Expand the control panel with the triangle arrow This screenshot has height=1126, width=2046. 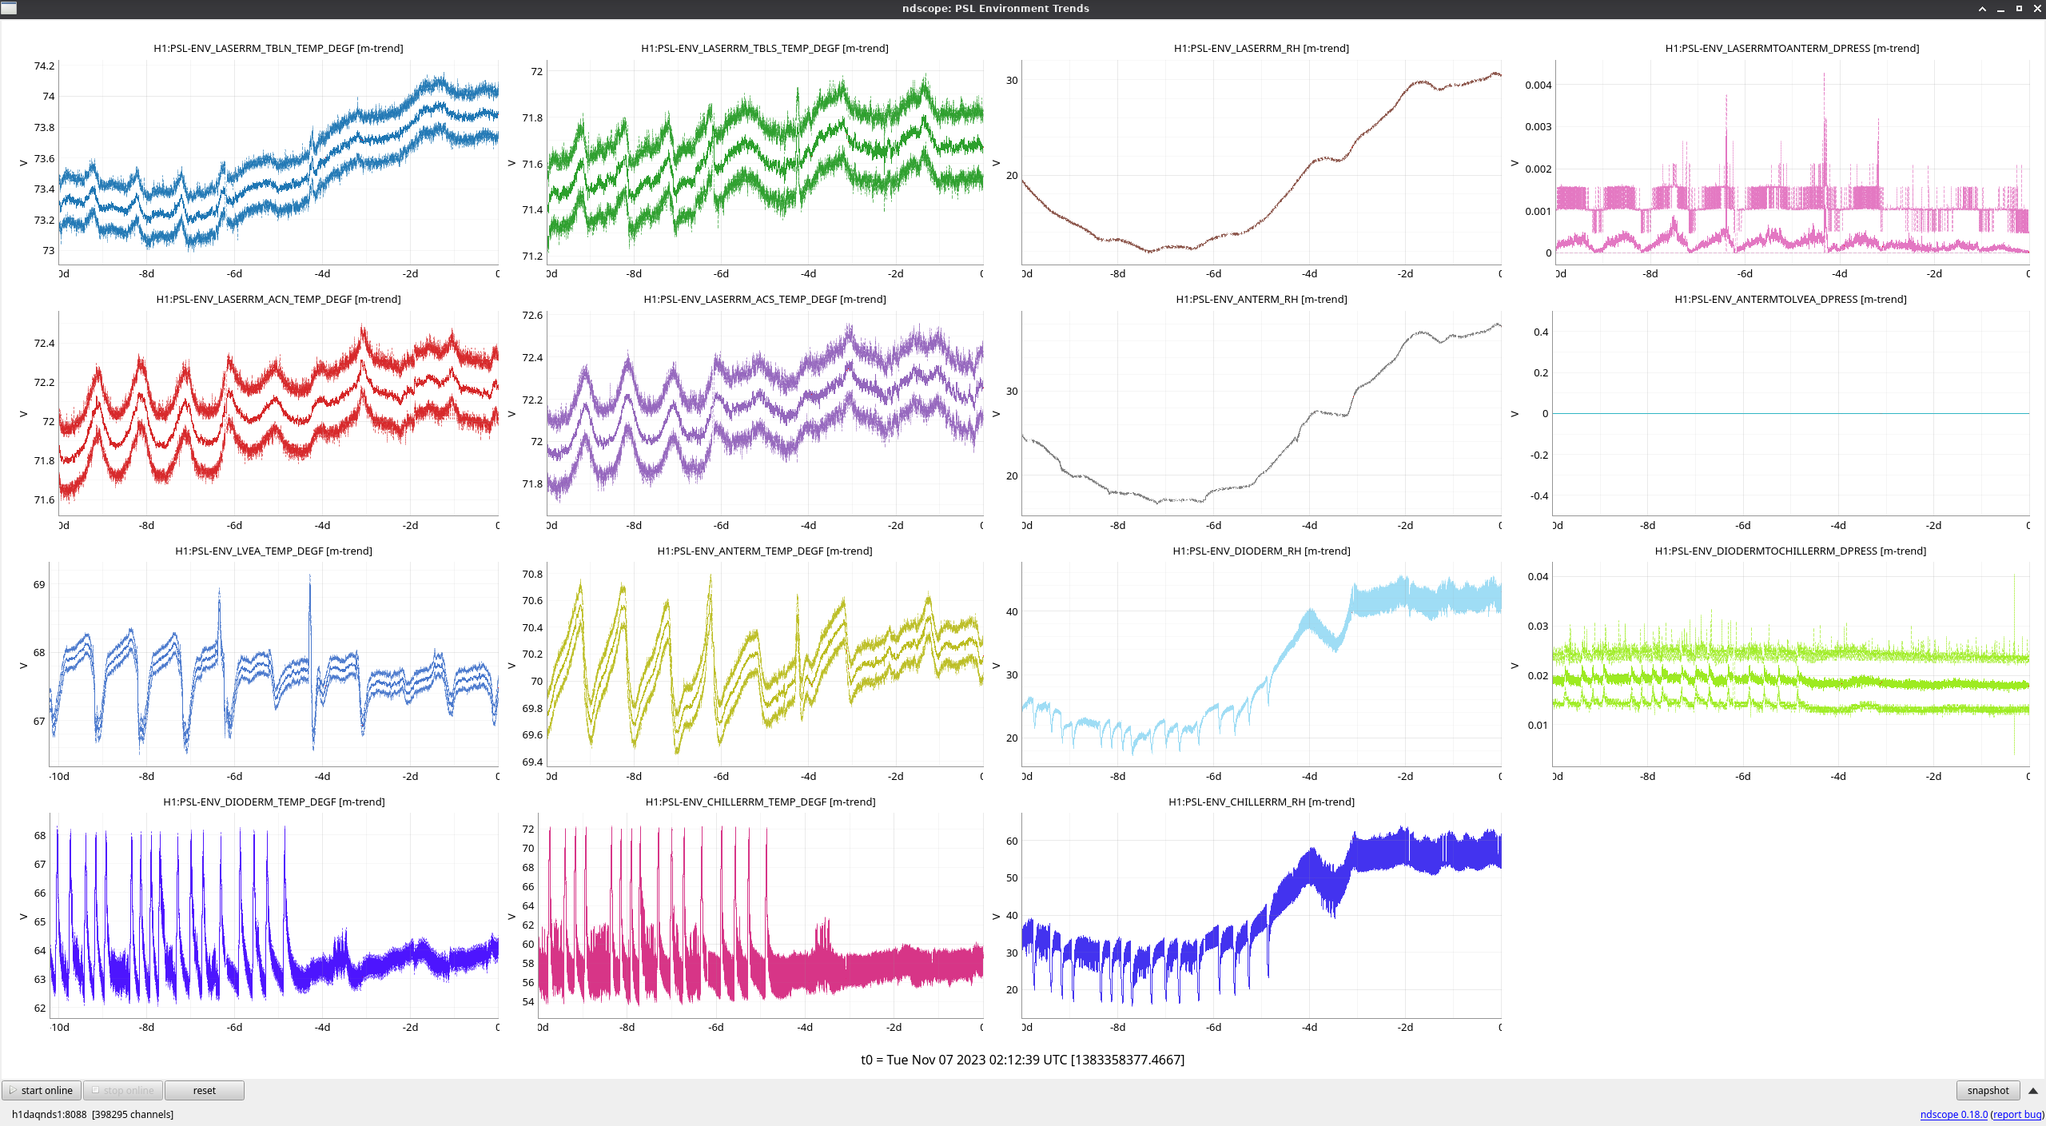coord(2032,1090)
